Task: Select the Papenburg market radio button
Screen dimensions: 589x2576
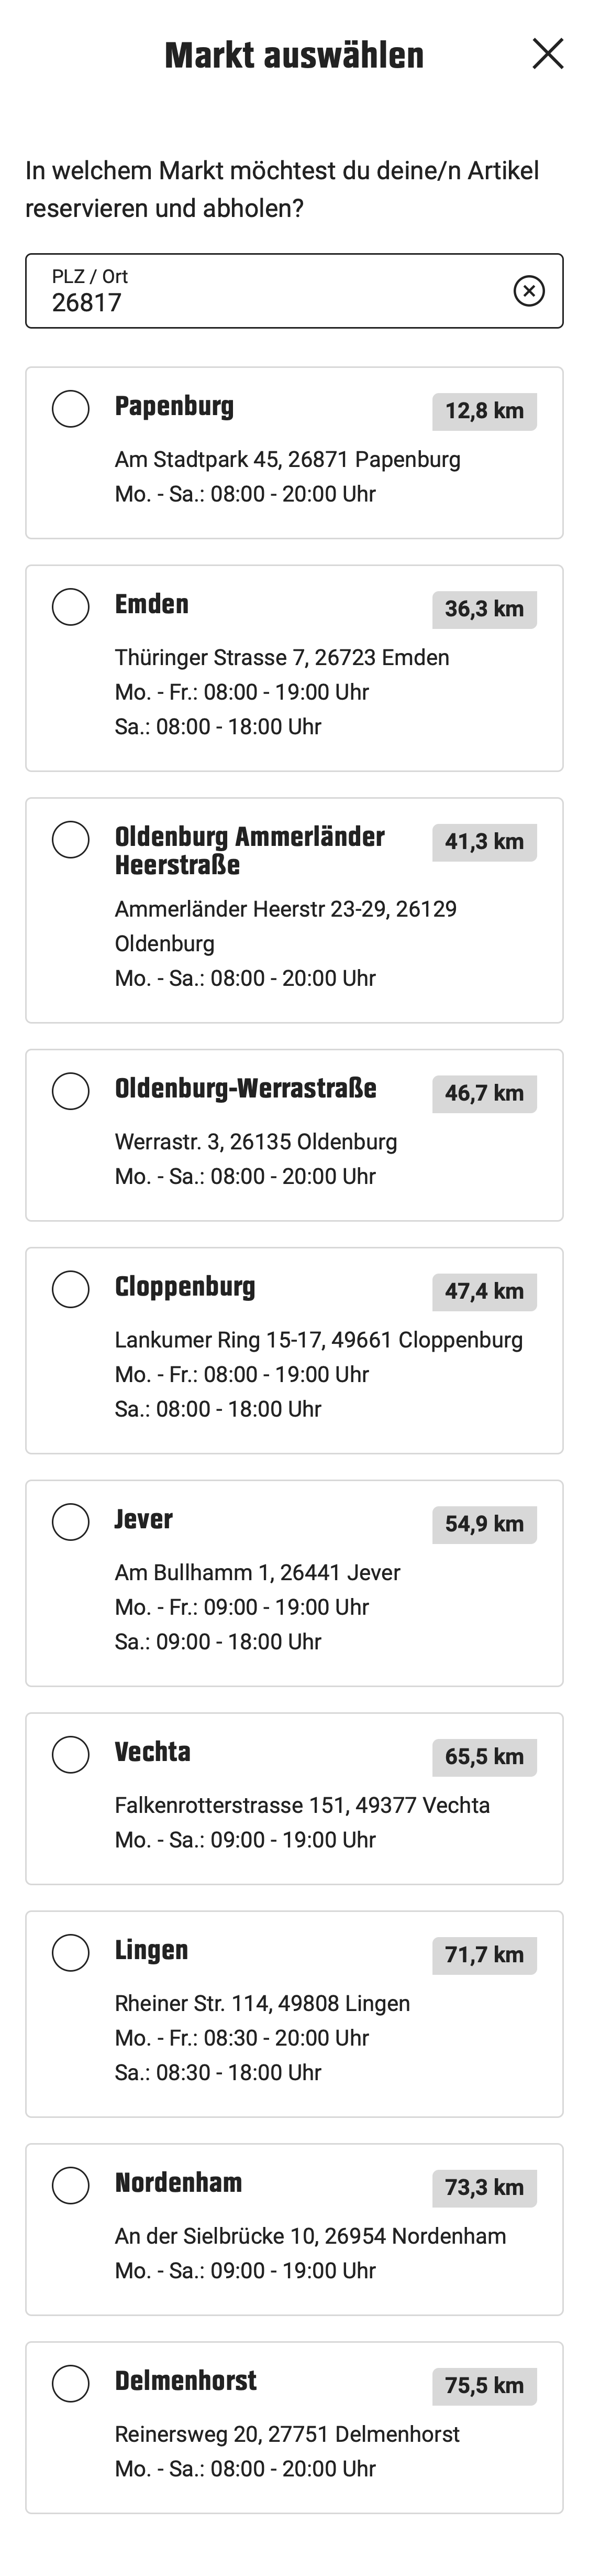Action: (x=71, y=408)
